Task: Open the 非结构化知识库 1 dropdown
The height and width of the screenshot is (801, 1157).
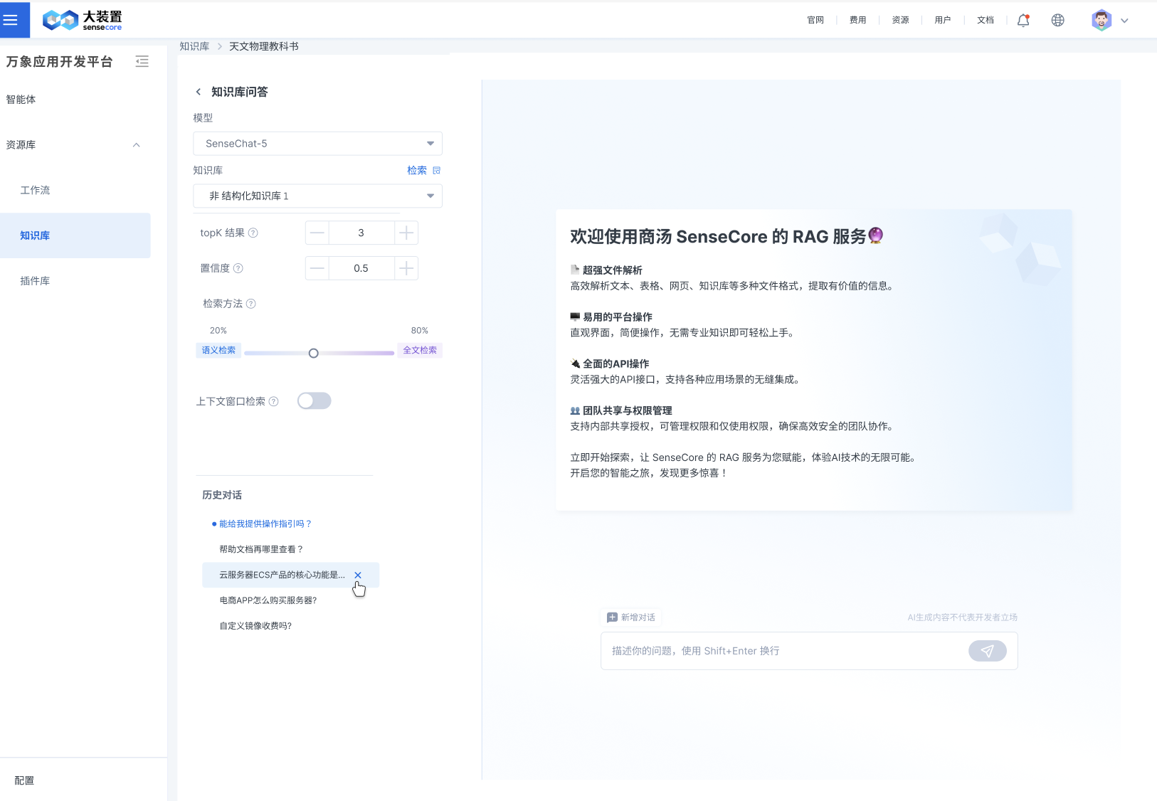Action: tap(317, 196)
